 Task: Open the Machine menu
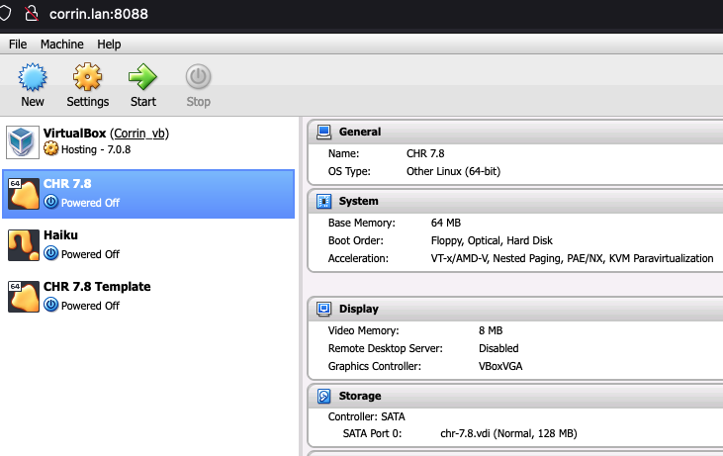[x=61, y=45]
